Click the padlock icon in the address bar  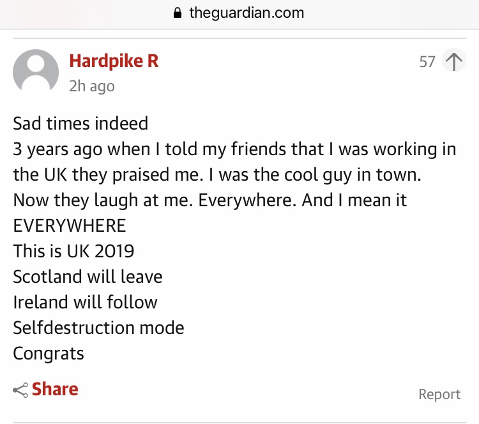[x=178, y=13]
